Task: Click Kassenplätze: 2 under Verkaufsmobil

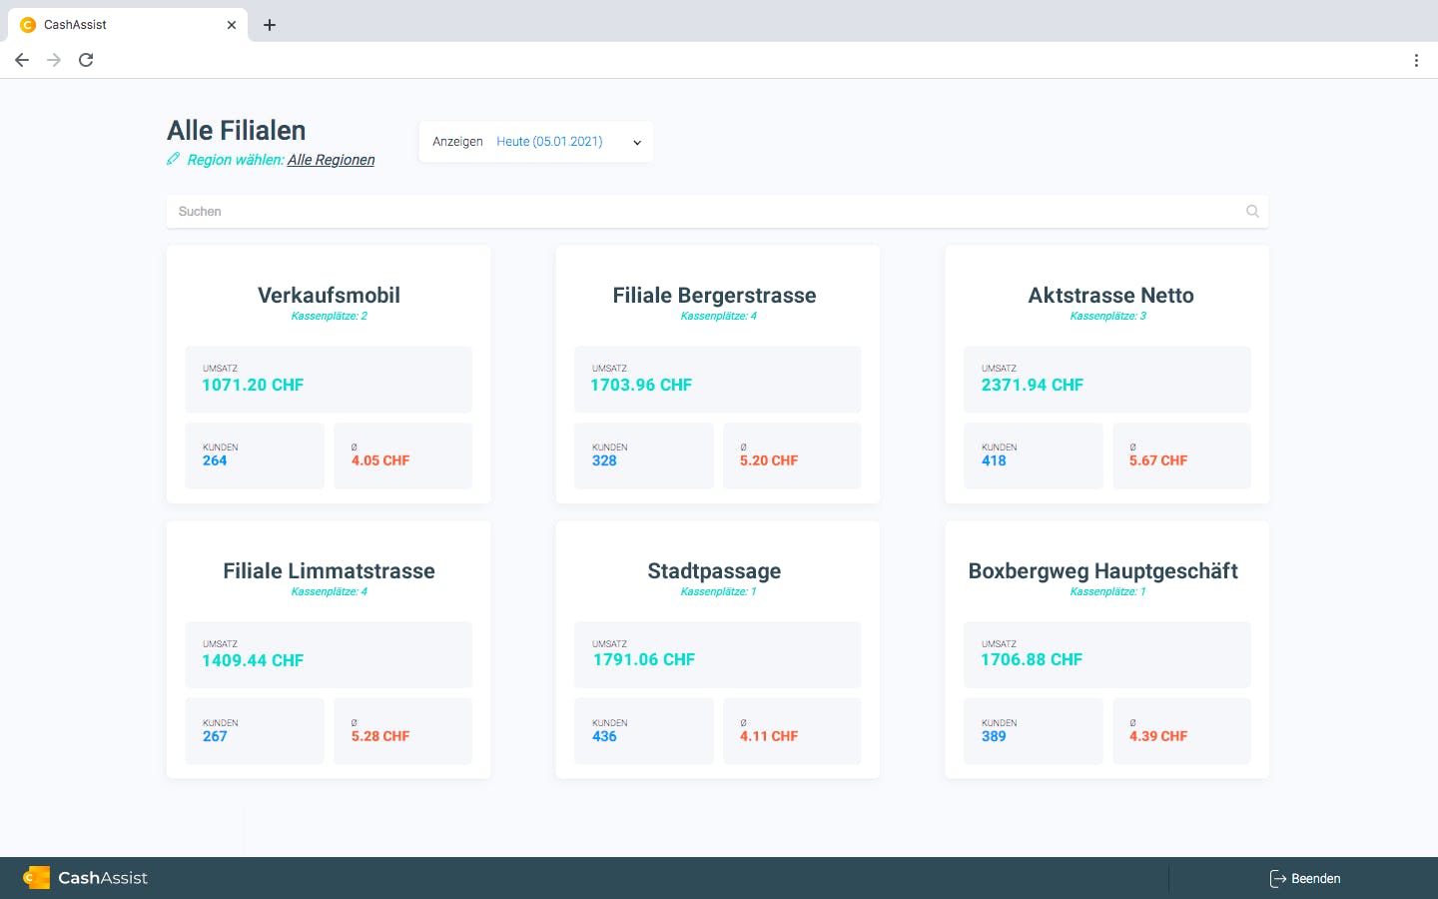Action: 329,316
